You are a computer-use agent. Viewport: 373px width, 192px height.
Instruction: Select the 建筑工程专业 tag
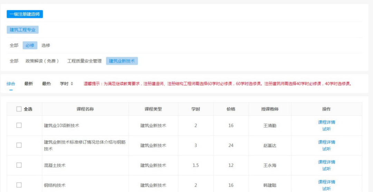[22, 30]
